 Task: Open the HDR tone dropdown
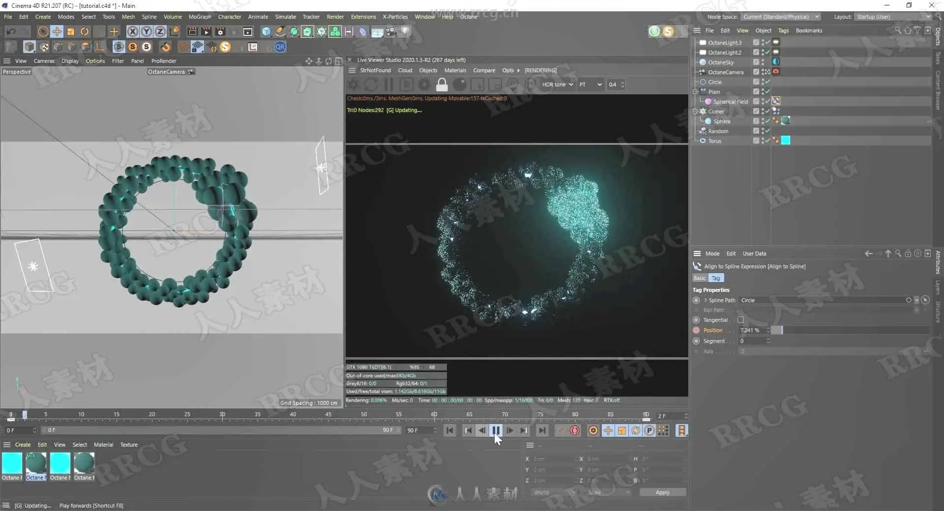(x=557, y=85)
